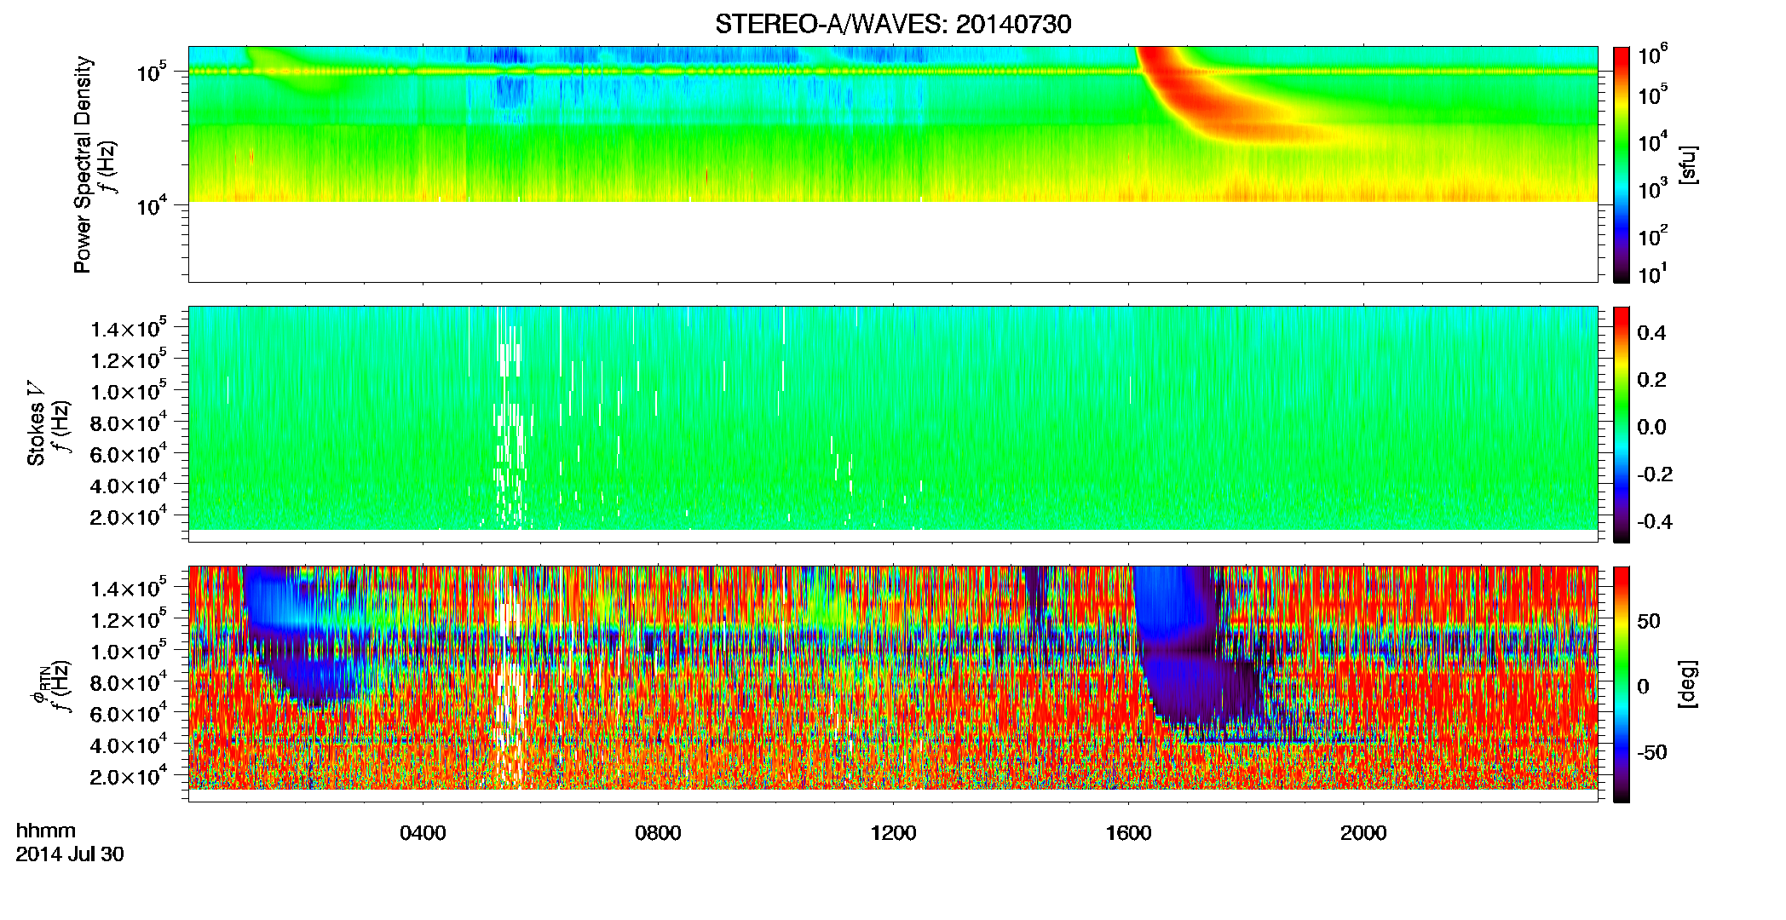This screenshot has width=1786, height=920.
Task: Click the 50 label on φRTN color bar
Action: click(x=1649, y=621)
